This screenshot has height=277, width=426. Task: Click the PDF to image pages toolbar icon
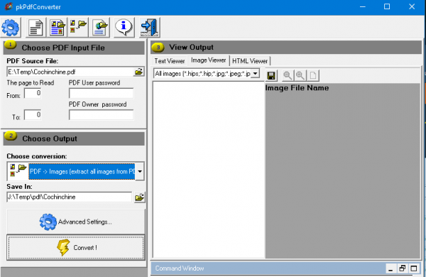click(58, 27)
